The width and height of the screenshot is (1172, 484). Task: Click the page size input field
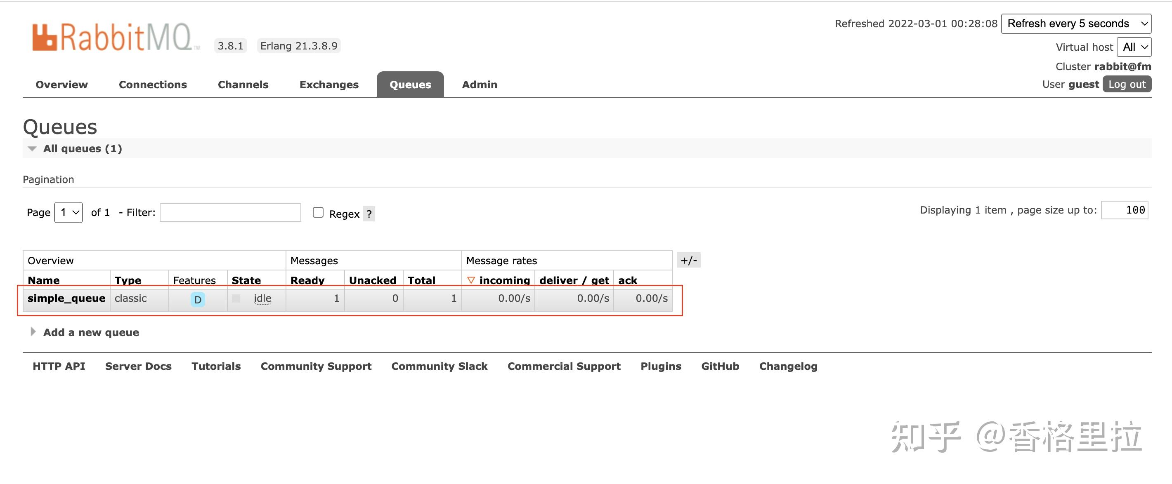[x=1124, y=210]
